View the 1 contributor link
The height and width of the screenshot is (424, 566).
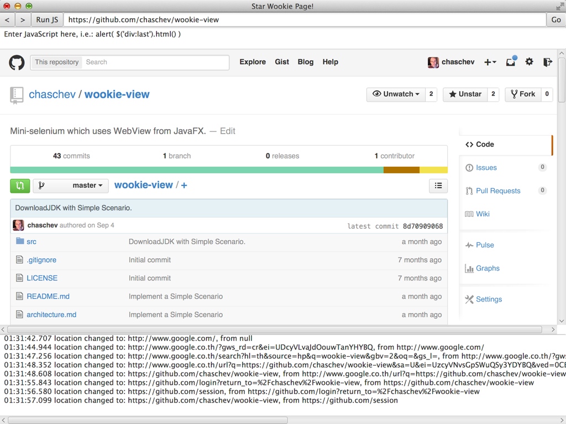click(395, 156)
